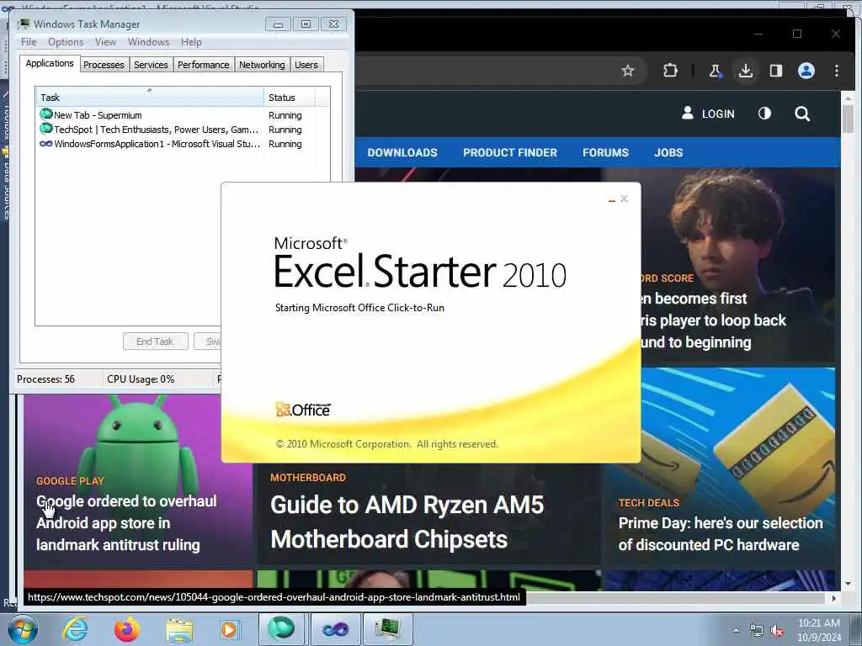The width and height of the screenshot is (862, 646).
Task: Open the PRODUCT FINDER nav item
Action: click(x=510, y=153)
